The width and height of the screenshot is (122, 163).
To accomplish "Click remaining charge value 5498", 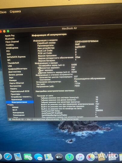I will coord(74,65).
